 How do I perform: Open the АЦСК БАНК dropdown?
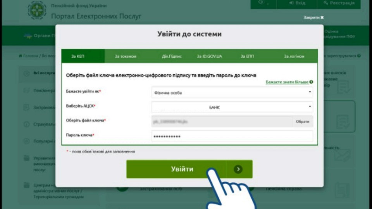(232, 107)
